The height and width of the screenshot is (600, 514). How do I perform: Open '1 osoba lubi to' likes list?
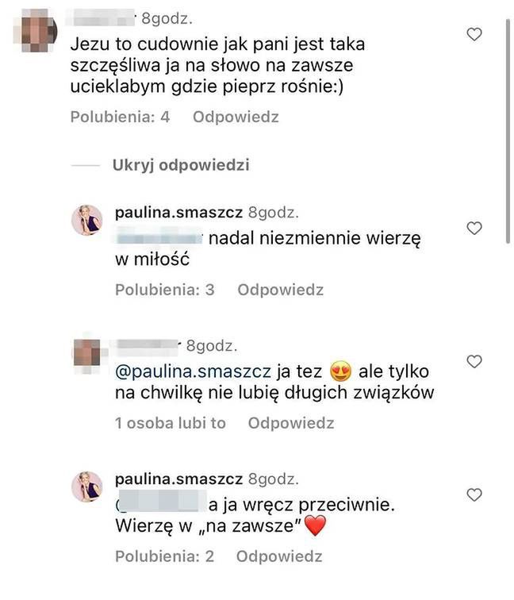click(171, 423)
